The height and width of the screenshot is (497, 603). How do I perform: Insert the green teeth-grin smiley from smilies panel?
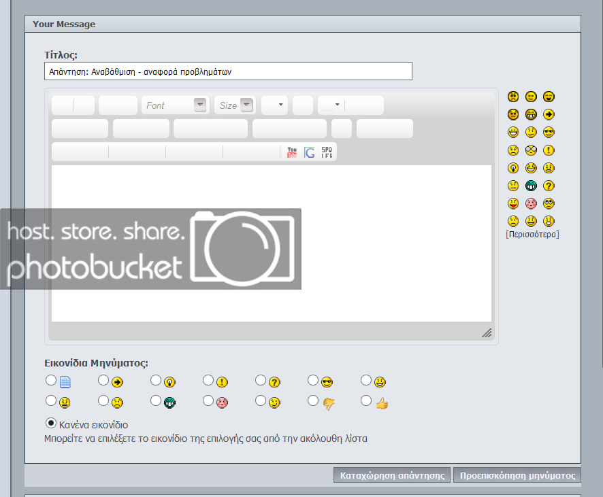(x=531, y=186)
